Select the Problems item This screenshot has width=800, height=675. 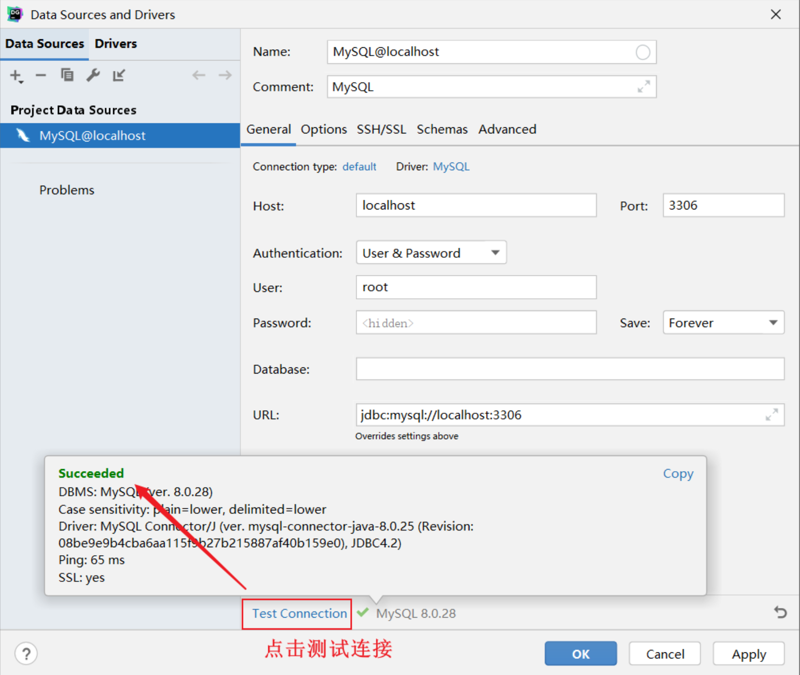coord(67,190)
